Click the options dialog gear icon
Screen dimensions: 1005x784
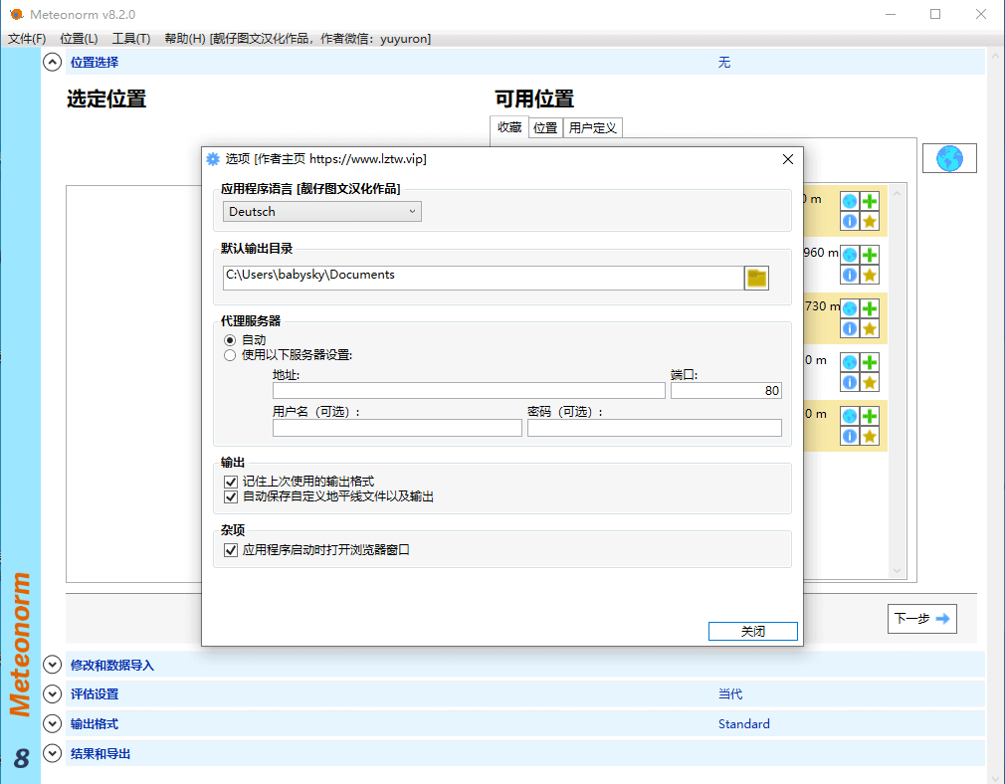point(213,159)
